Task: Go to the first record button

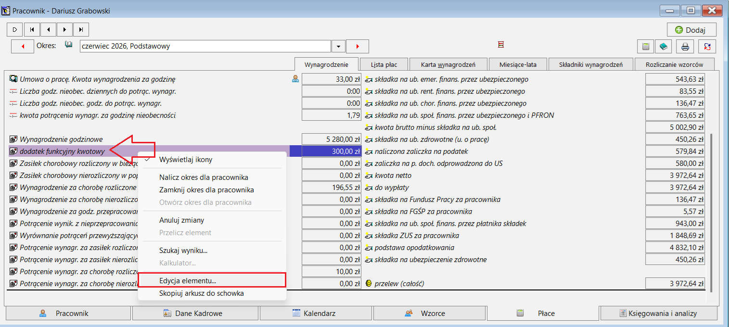Action: pyautogui.click(x=31, y=29)
